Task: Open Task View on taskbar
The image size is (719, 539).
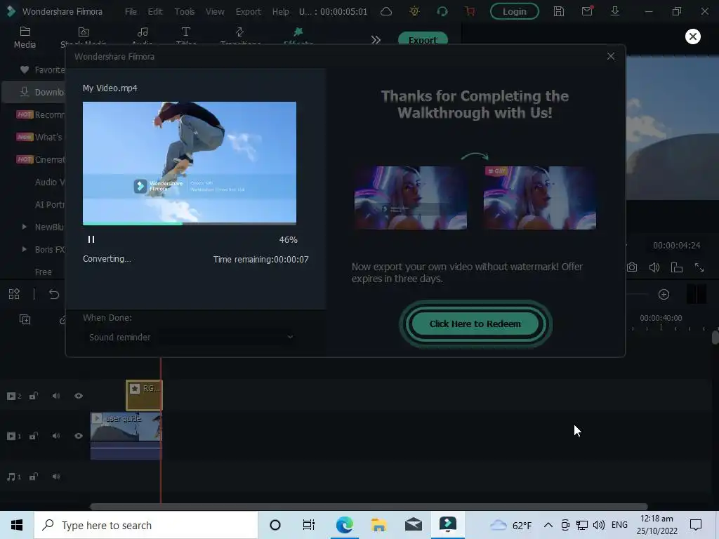Action: pos(309,525)
